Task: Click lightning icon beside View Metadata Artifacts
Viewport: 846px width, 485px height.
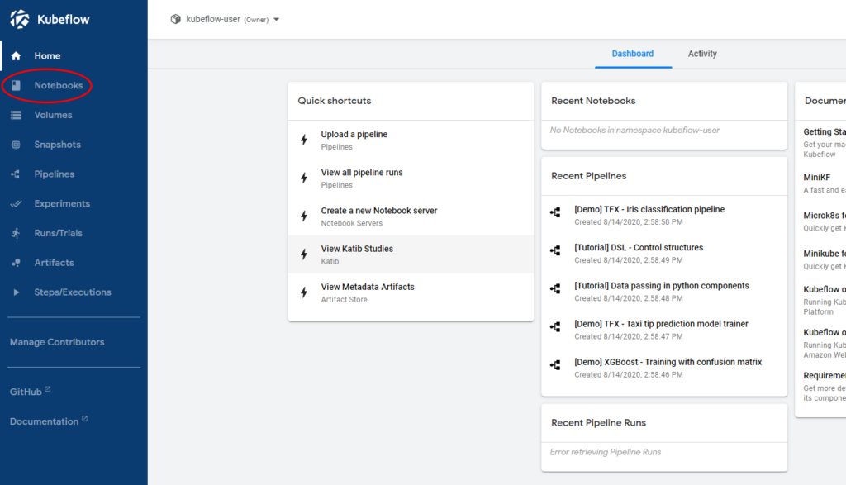Action: click(304, 292)
